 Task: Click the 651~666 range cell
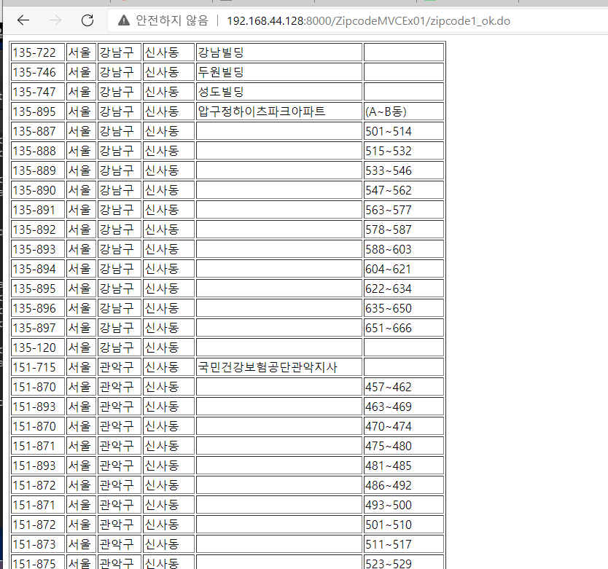404,328
